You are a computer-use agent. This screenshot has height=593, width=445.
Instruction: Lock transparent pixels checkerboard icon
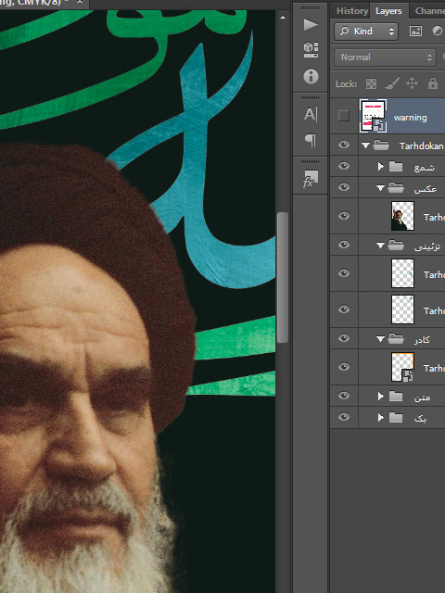[x=371, y=83]
